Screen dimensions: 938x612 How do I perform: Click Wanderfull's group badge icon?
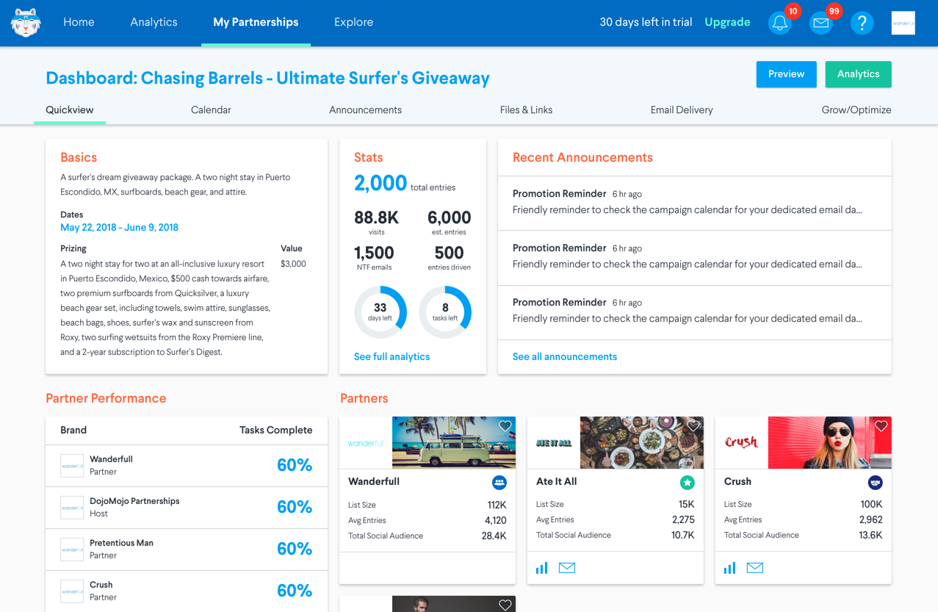pos(499,483)
